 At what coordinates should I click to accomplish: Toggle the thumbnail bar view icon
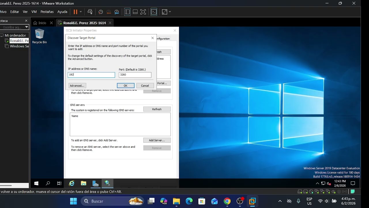(135, 12)
